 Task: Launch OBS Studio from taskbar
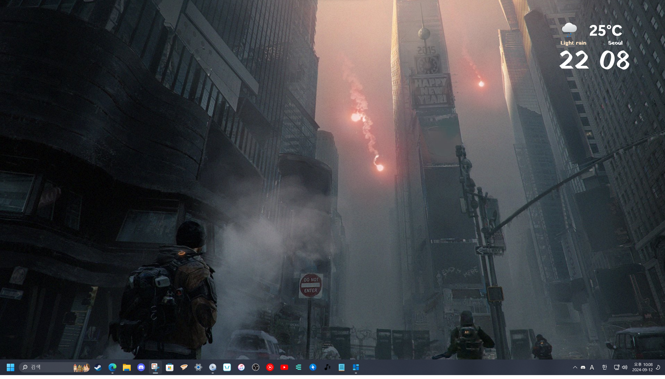click(x=256, y=367)
